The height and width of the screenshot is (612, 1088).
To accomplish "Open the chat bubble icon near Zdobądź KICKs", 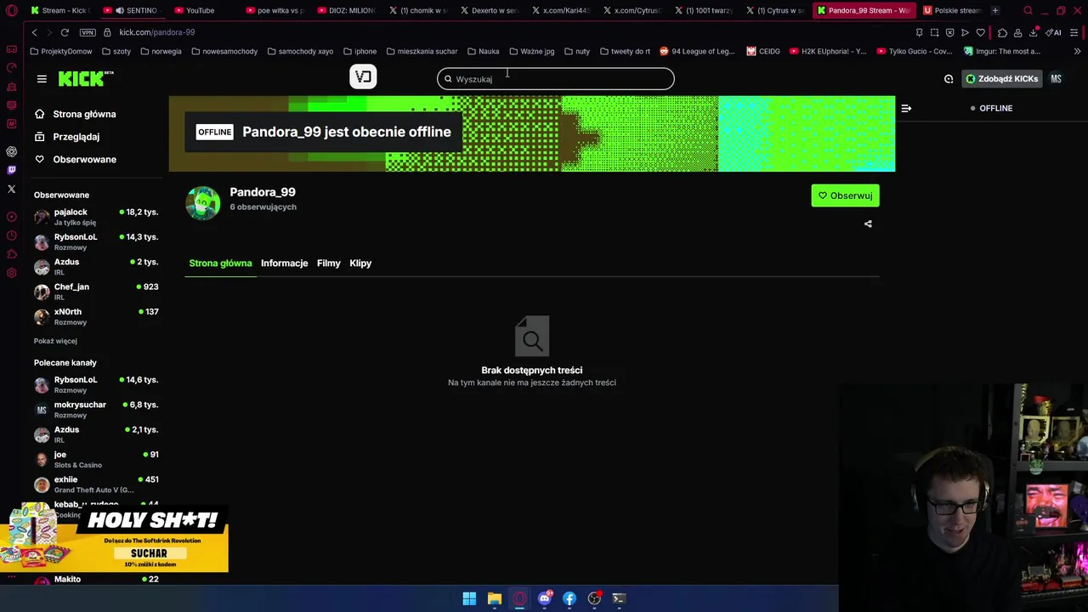I will click(949, 79).
